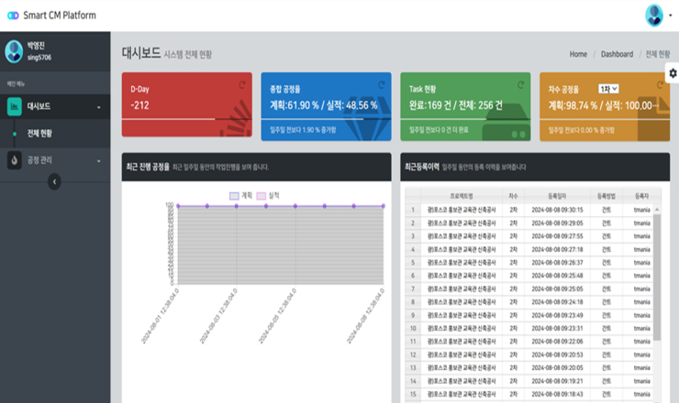Screen dimensions: 679x403
Task: Click the sidebar profile picture of 박영진
Action: coord(14,51)
